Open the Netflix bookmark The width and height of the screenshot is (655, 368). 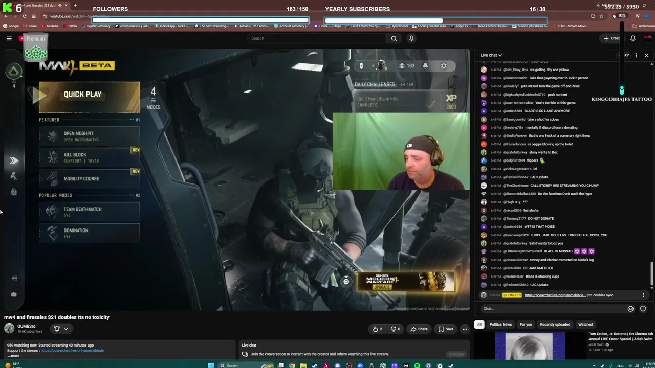tap(70, 26)
